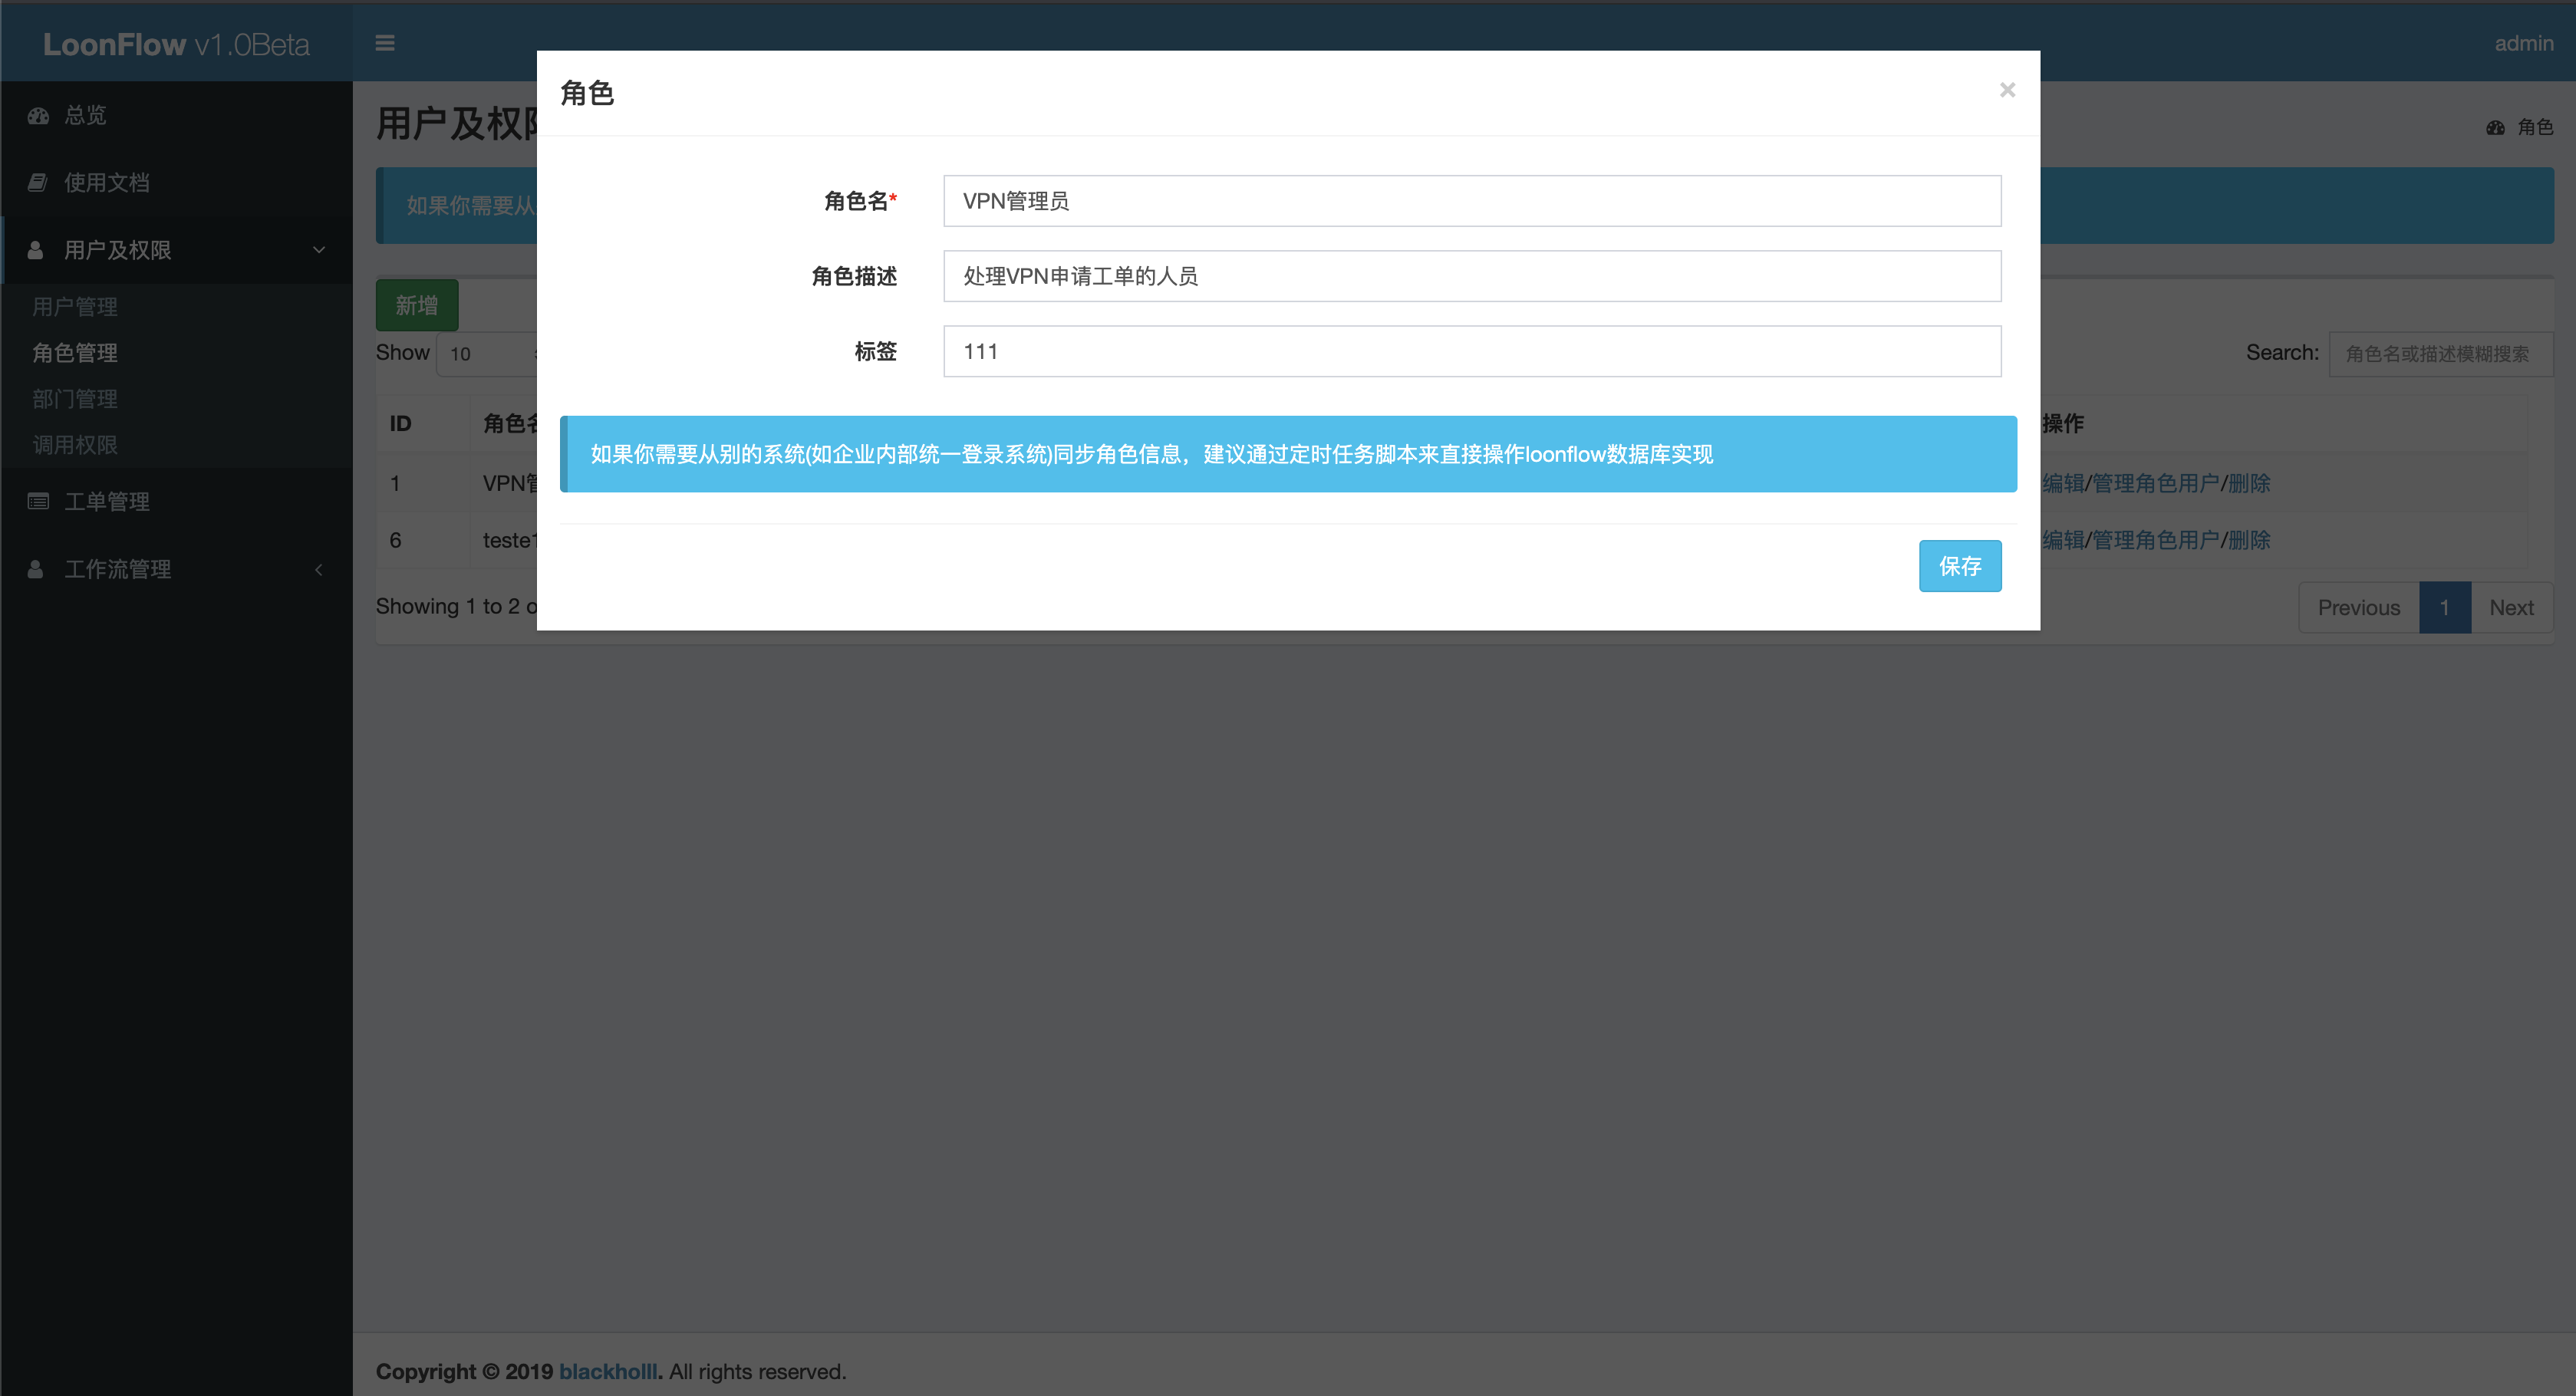The width and height of the screenshot is (2576, 1396).
Task: Click the Search input for roles
Action: pyautogui.click(x=2441, y=354)
